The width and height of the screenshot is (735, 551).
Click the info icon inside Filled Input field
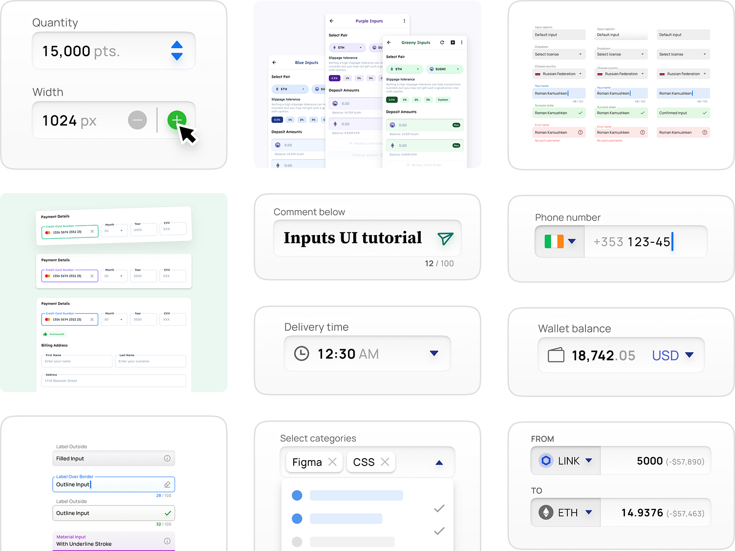[167, 458]
